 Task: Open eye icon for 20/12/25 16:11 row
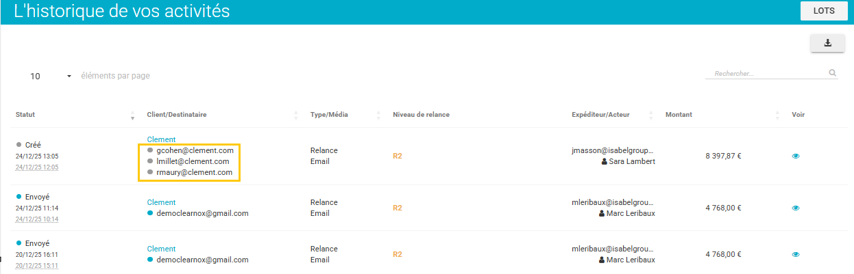pos(796,254)
